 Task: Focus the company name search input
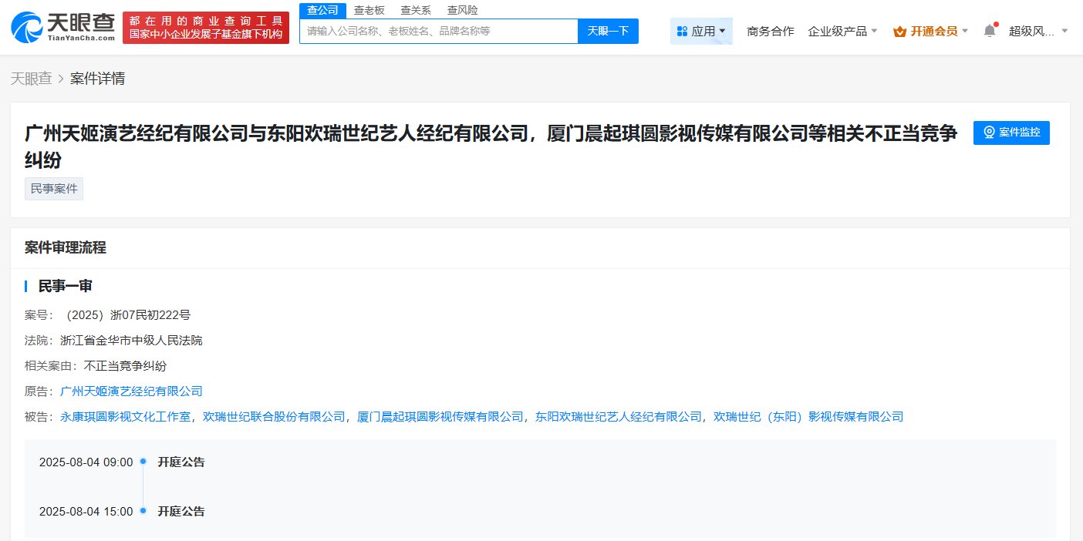point(439,31)
